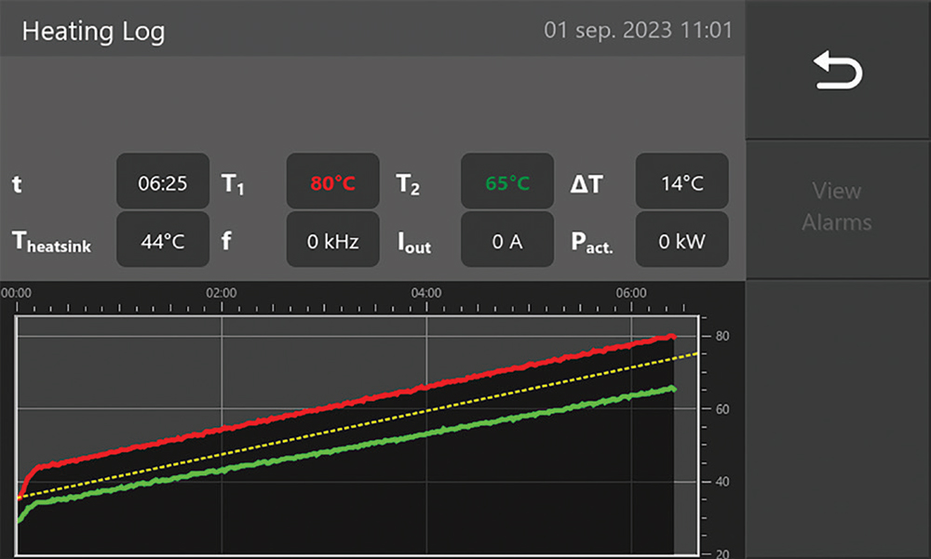Click the red T1 curve endpoint
The width and height of the screenshot is (931, 559).
tap(671, 337)
